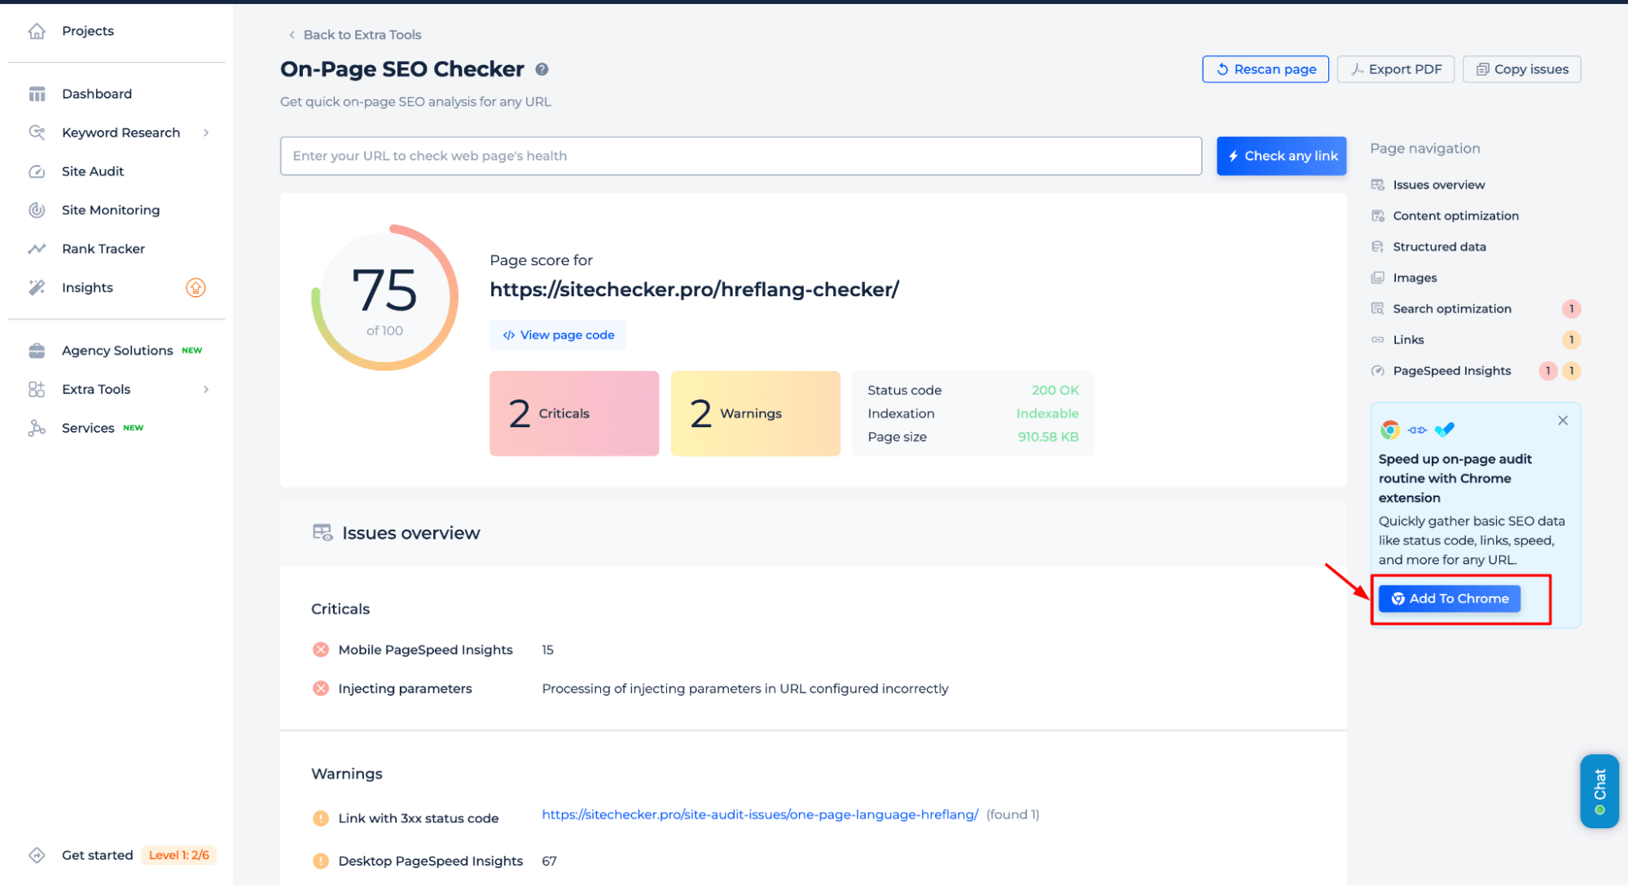Image resolution: width=1628 pixels, height=886 pixels.
Task: Open Rank Tracker from the sidebar
Action: tap(103, 249)
